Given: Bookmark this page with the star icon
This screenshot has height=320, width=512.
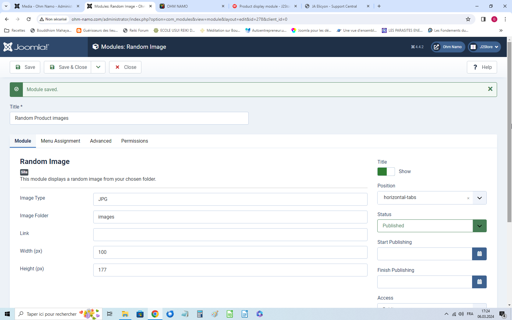Looking at the screenshot, I should [x=468, y=19].
